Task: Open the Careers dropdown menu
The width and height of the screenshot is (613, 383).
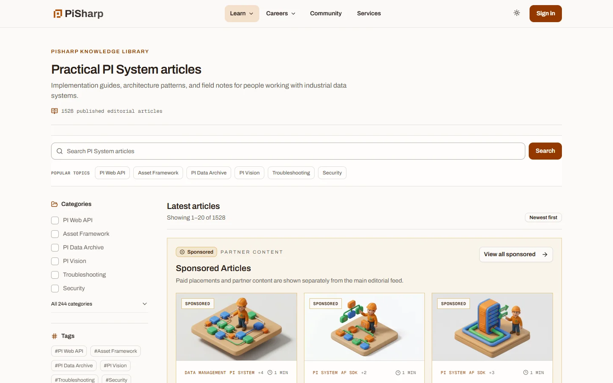Action: 281,14
